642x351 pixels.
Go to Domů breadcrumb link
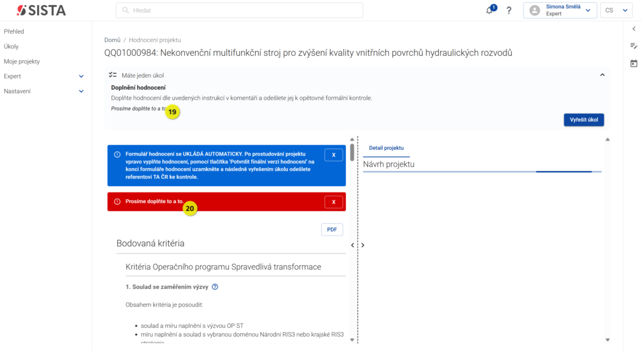coord(112,40)
